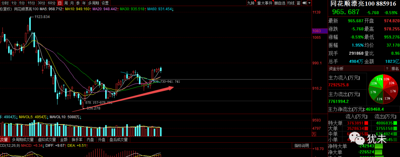Viewport: 400px width, 157px height.
Task: Select the 虚拟成交量 tab
Action: pyautogui.click(x=47, y=140)
